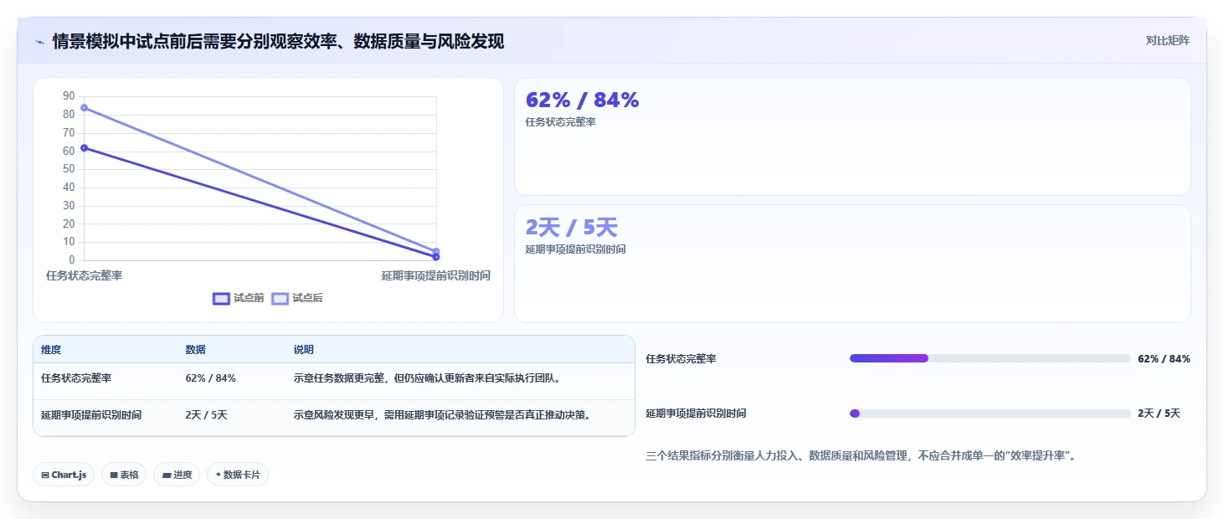This screenshot has height=519, width=1224.
Task: Click the 试点前 data point at 62
Action: click(x=84, y=148)
